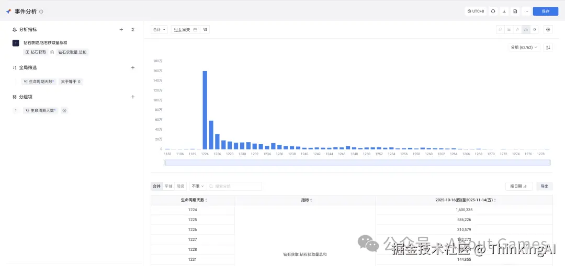
Task: Click table cell 1225
Action: 193,219
